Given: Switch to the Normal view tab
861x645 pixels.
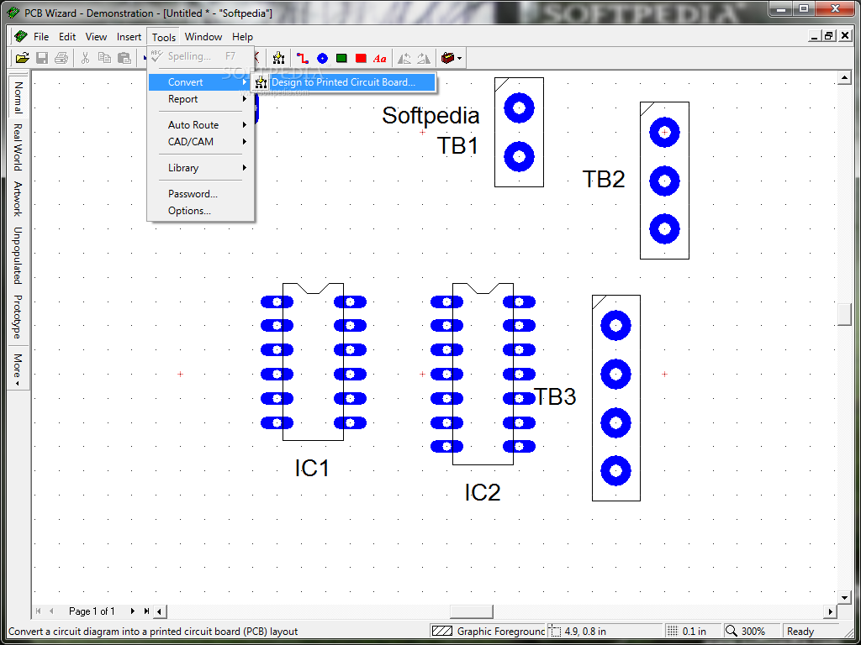Looking at the screenshot, I should pyautogui.click(x=18, y=97).
